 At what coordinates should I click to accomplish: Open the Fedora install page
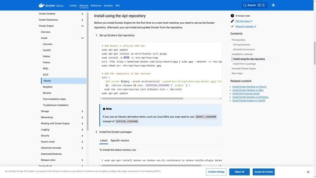[x=46, y=62]
